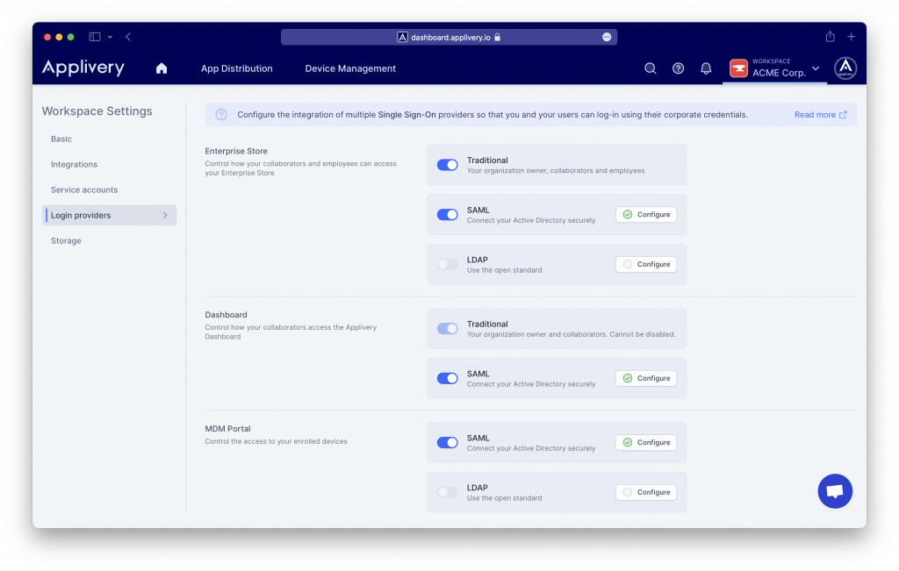Open the chat support bubble
899x571 pixels.
click(835, 491)
